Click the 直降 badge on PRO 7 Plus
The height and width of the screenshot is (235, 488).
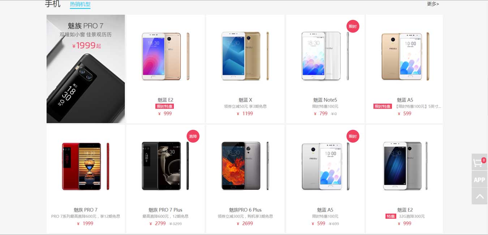coord(193,136)
